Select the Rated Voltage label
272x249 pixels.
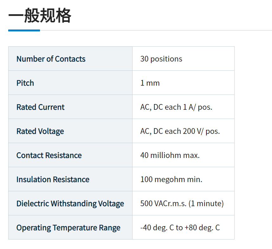tap(40, 131)
